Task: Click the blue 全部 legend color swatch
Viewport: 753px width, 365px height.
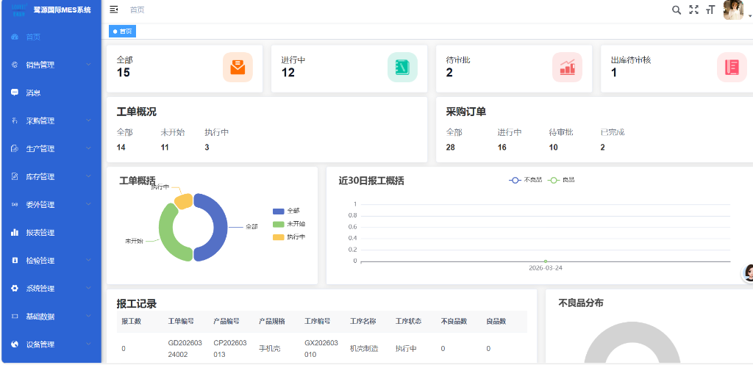Action: tap(278, 211)
